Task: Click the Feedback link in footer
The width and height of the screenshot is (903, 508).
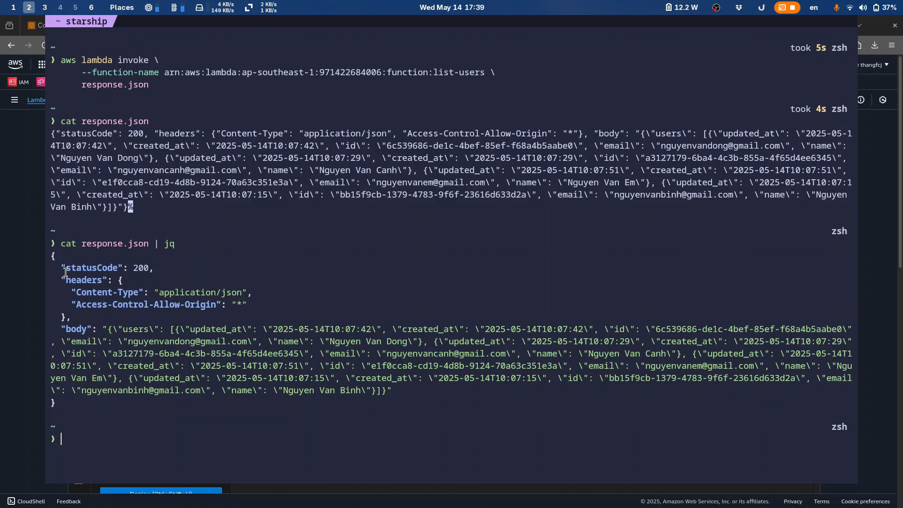Action: (69, 501)
